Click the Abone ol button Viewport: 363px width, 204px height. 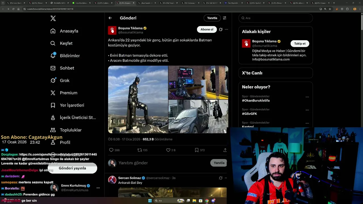(x=207, y=29)
